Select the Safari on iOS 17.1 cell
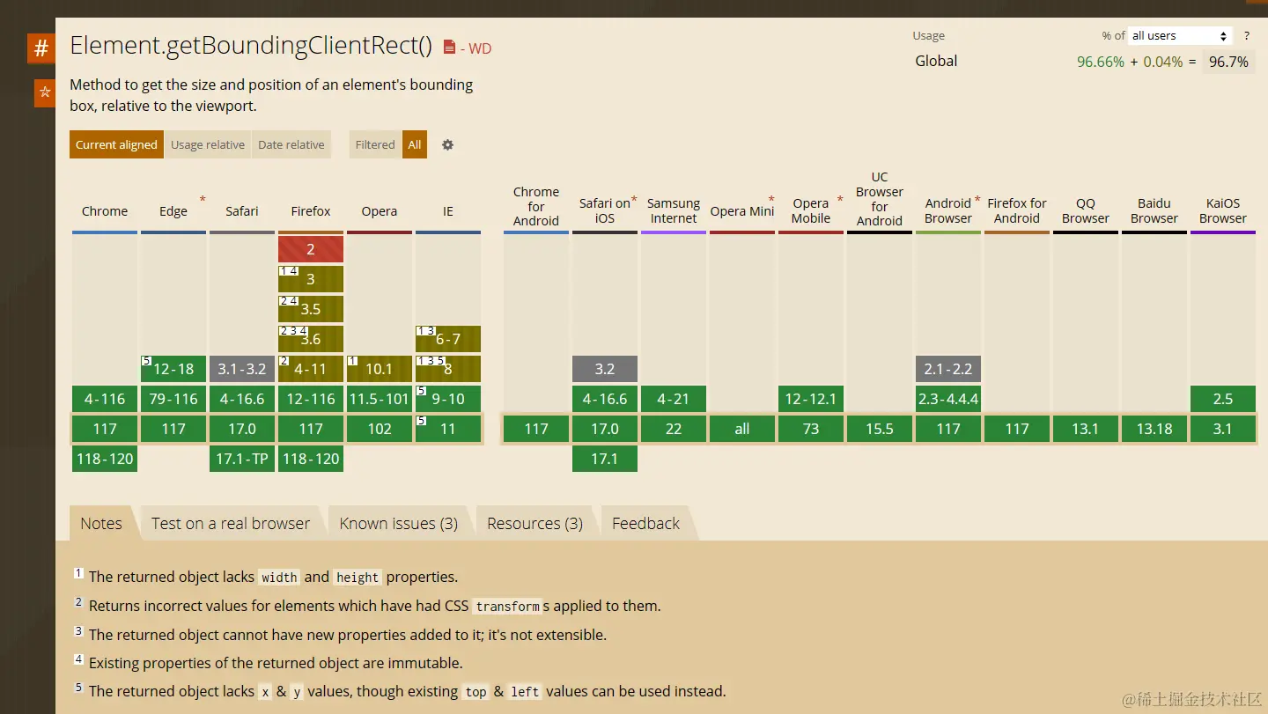The width and height of the screenshot is (1268, 714). tap(605, 459)
